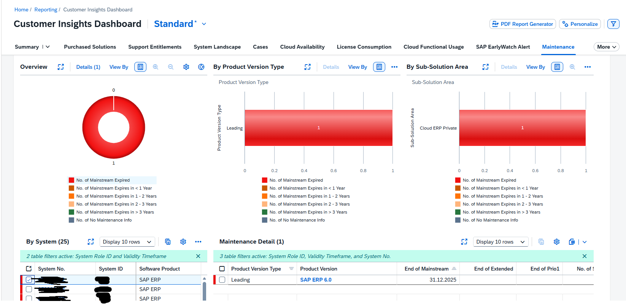Click export icon in Maintenance Detail toolbar
This screenshot has width=626, height=304.
click(x=572, y=242)
